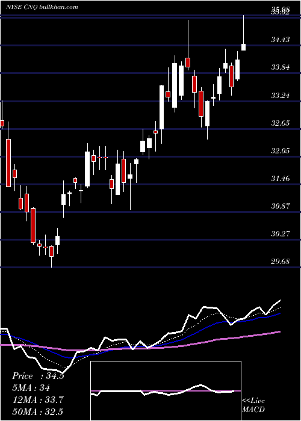
Task: Click the 32.05 price axis label
Action: (281, 151)
